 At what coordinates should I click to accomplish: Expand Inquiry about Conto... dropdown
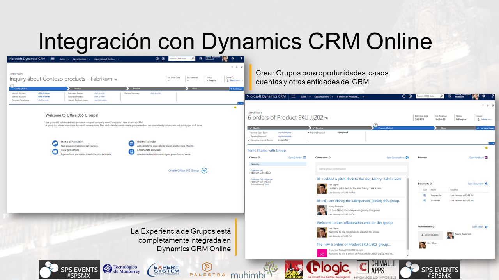click(119, 59)
